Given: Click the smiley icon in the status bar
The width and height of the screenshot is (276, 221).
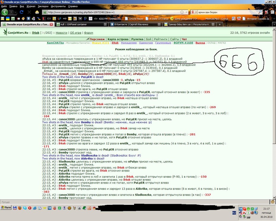Looking at the screenshot, I should pyautogui.click(x=273, y=202).
